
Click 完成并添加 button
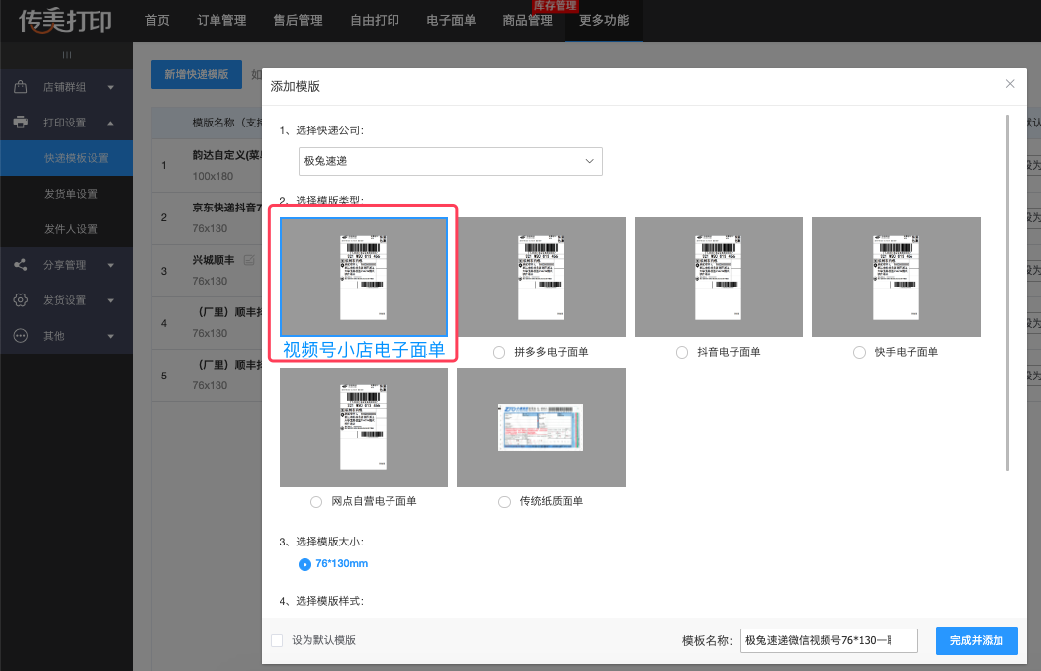click(x=977, y=640)
